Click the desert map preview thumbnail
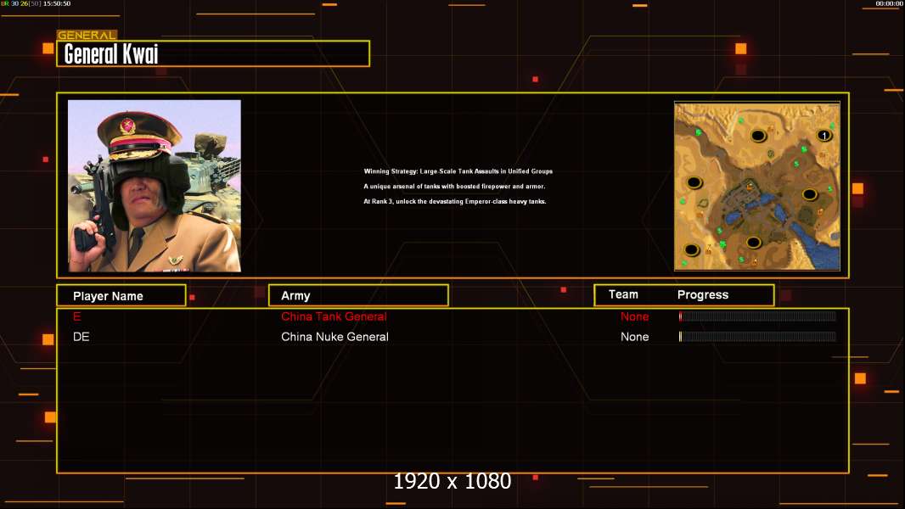Screen dimensions: 905x509 pyautogui.click(x=757, y=186)
